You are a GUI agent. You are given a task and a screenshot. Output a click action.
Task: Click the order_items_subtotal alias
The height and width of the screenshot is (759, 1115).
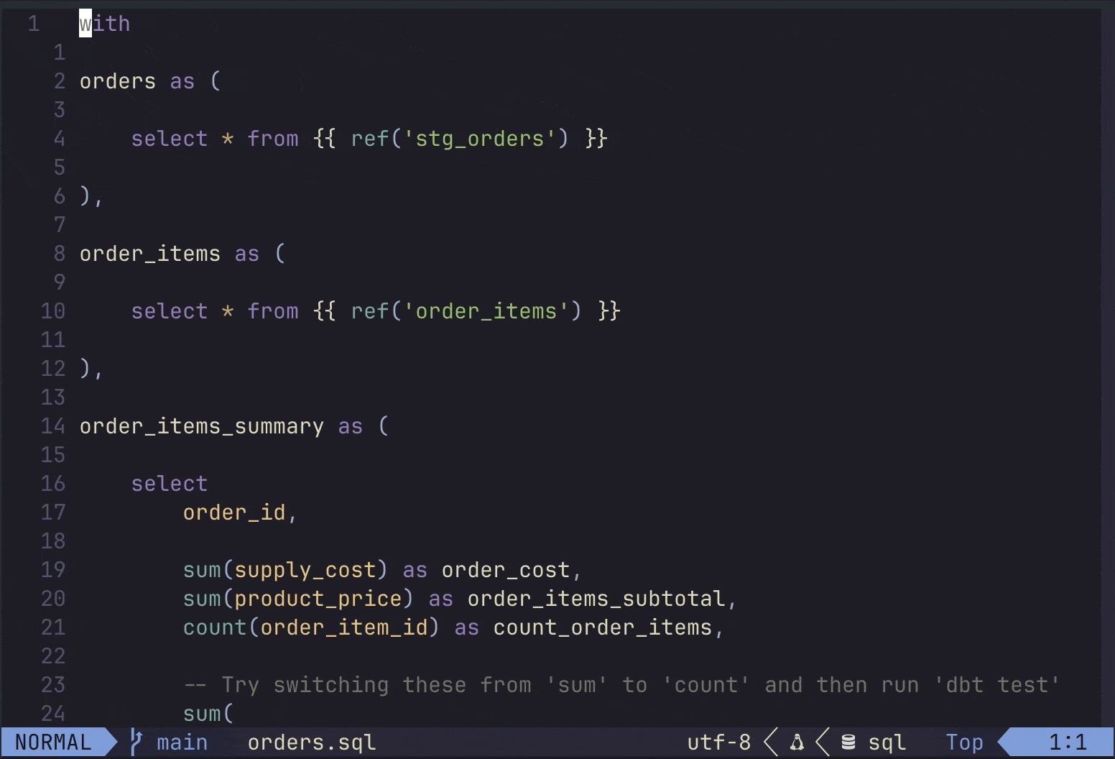point(596,599)
